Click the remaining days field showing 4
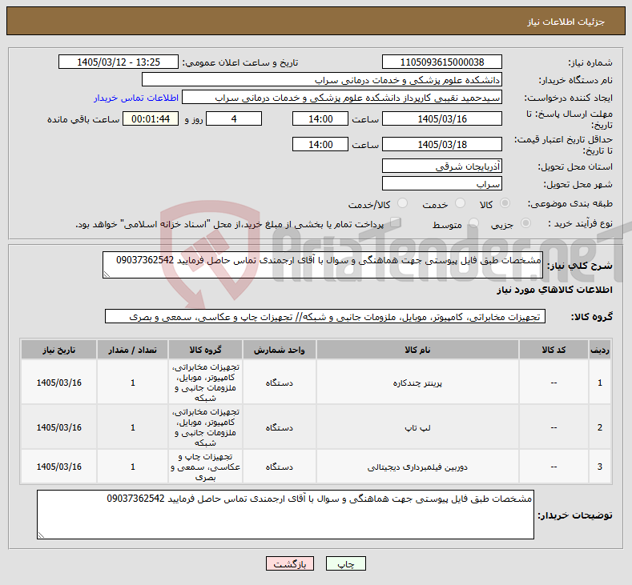Viewport: 632px width, 585px height. coord(234,118)
